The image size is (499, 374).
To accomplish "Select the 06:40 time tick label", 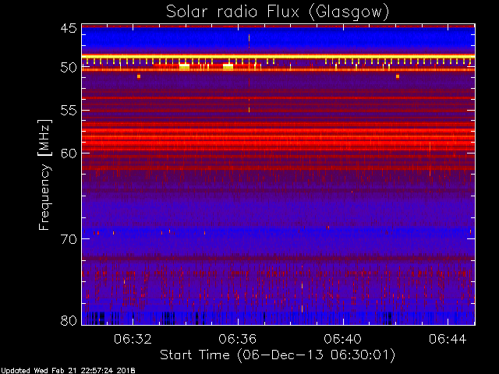I will [343, 339].
